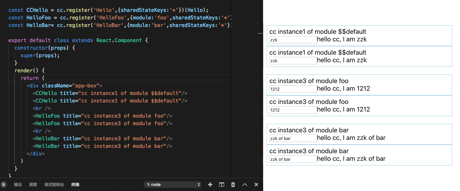
Task: Focus the first 'zzk' input field
Action: 293,40
